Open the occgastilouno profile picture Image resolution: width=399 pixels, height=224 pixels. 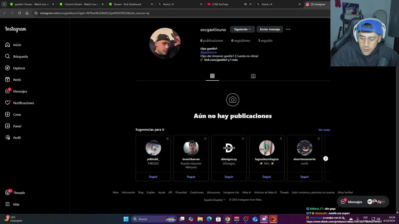[165, 43]
